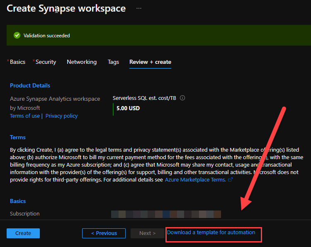Click the 5.00 USD cost value
311x247 pixels.
pos(128,108)
